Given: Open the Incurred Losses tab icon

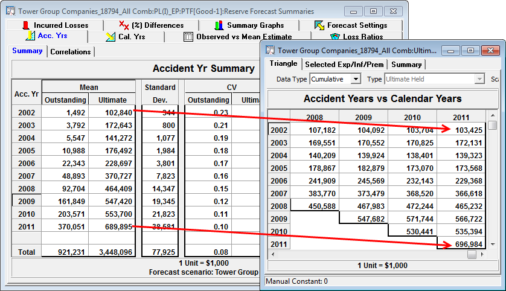Looking at the screenshot, I should point(26,25).
